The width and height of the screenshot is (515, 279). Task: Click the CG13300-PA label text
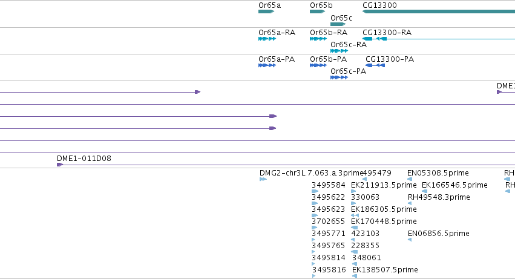390,59
